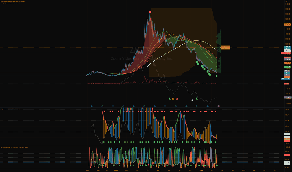Click the 70.00 label on FlowEvents axis
292x172 pixels.
pos(287,109)
